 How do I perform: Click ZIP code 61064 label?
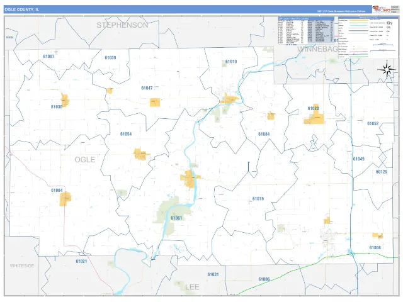pos(57,190)
